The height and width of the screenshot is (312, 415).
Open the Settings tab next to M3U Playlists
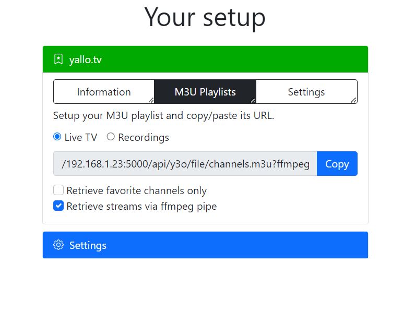[306, 92]
